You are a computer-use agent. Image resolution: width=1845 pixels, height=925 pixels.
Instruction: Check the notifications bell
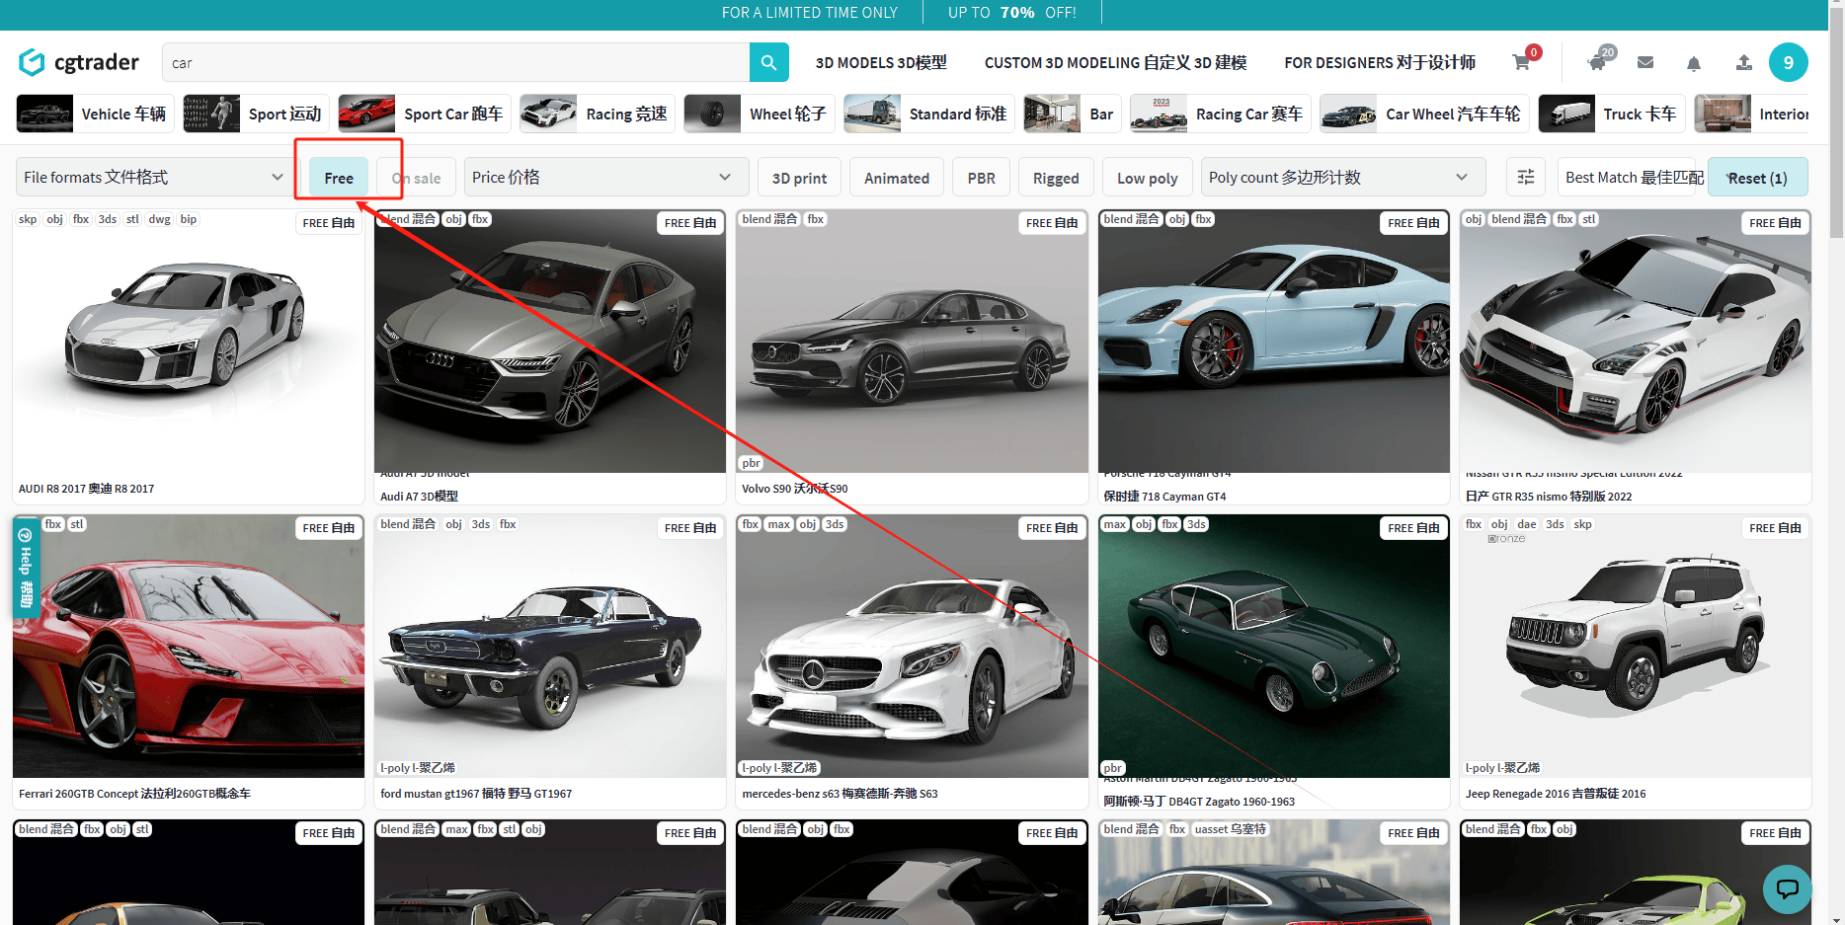pos(1693,62)
